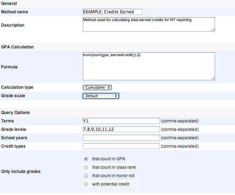Image resolution: width=235 pixels, height=195 pixels.
Task: Grab the Formula box resize handle
Action: point(213,79)
